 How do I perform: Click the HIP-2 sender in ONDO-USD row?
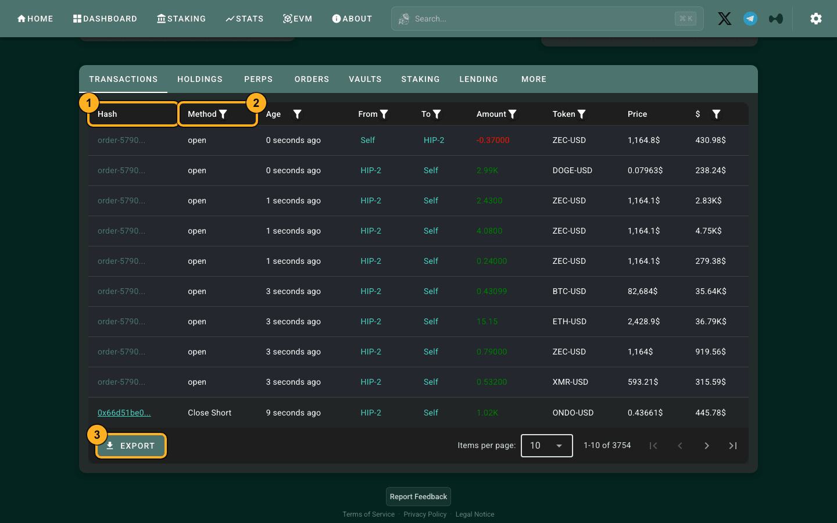[371, 413]
